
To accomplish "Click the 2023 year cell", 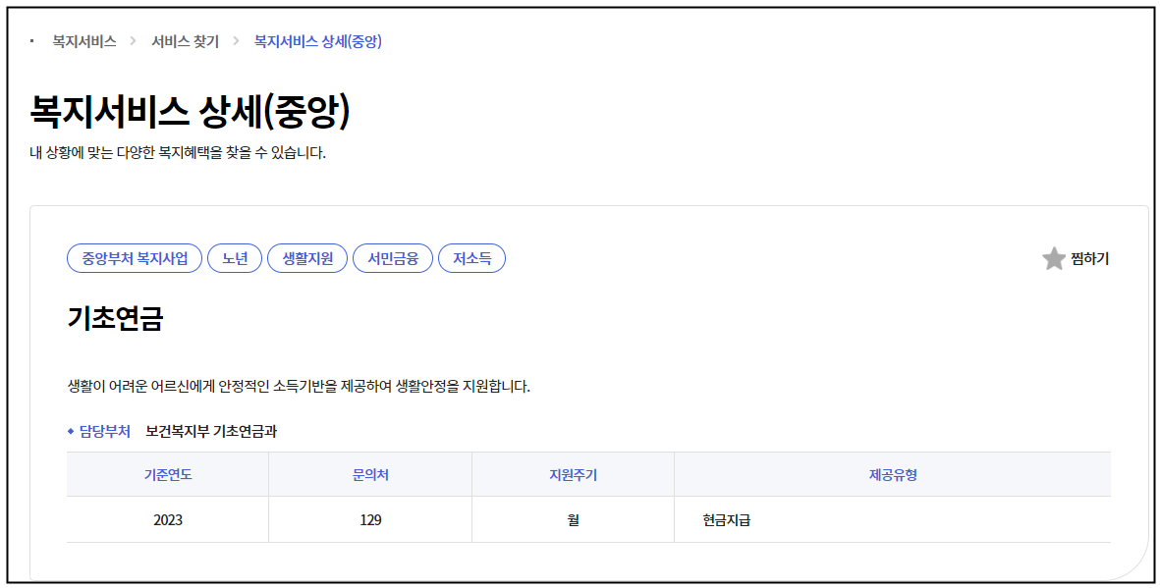I will point(168,520).
